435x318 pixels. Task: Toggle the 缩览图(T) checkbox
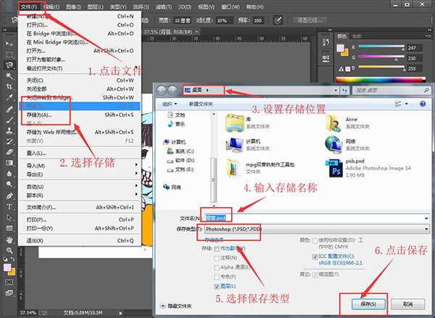point(315,275)
